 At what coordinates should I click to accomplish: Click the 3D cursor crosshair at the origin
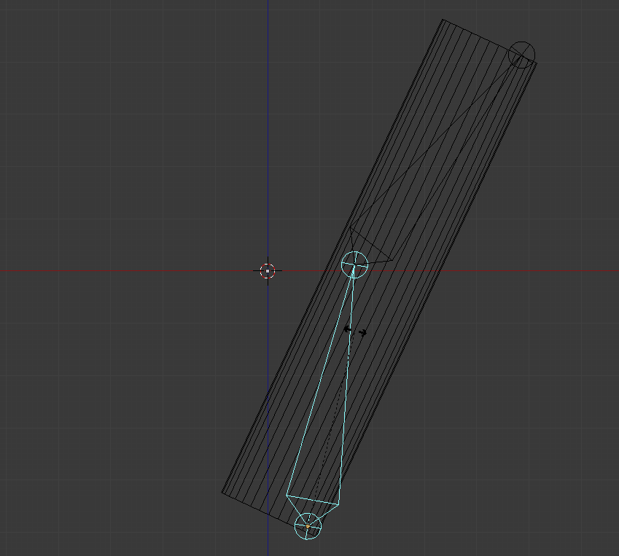[x=268, y=271]
